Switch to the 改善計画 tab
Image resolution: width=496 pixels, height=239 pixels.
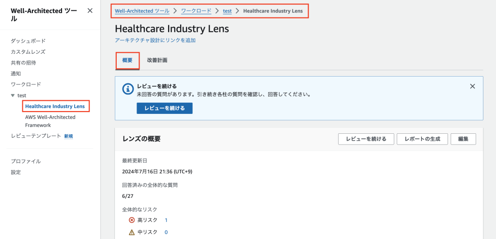pyautogui.click(x=157, y=60)
